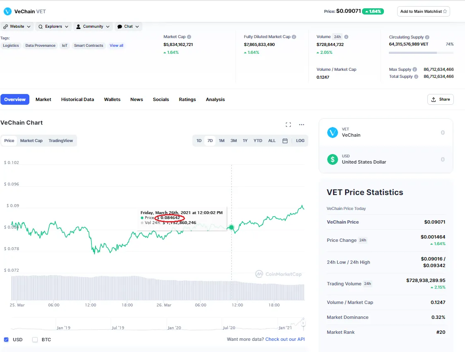465x352 pixels.
Task: Open the calendar date range picker
Action: 285,141
